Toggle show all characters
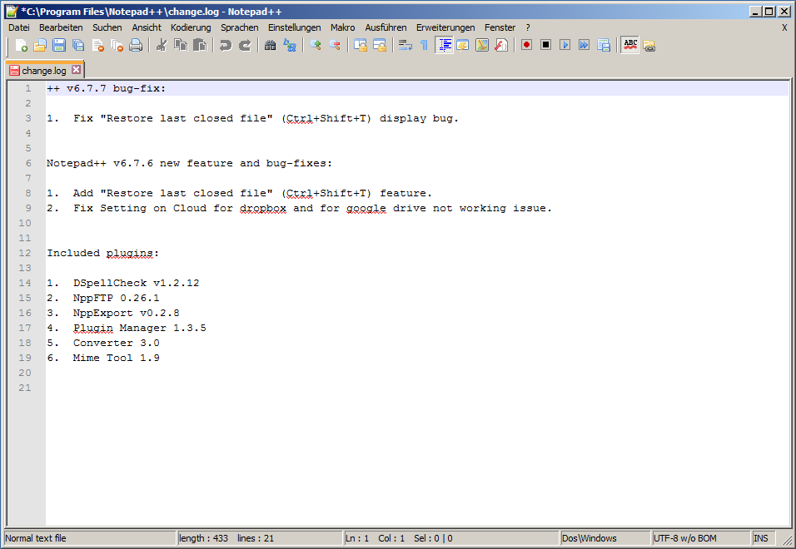This screenshot has height=549, width=796. coord(424,45)
